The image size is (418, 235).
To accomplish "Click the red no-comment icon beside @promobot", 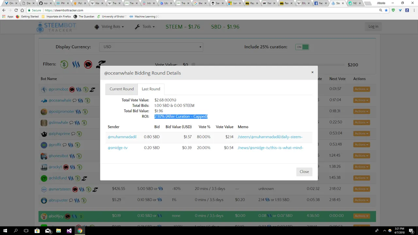I will coord(72,89).
